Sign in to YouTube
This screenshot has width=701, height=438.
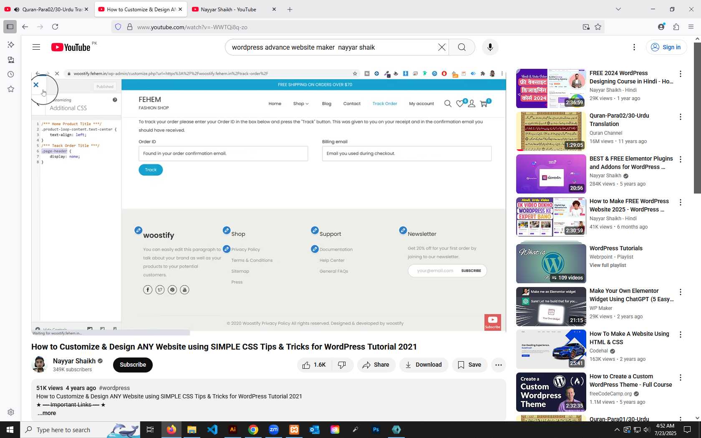(666, 47)
